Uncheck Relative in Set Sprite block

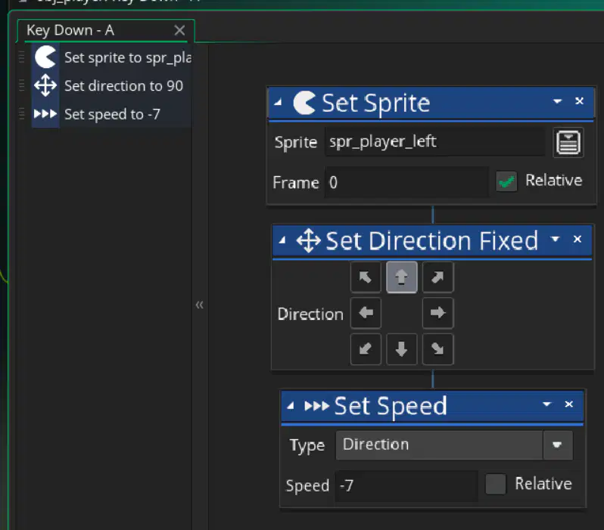(x=506, y=181)
